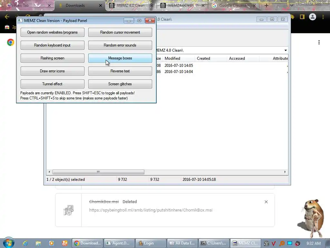This screenshot has width=330, height=248.
Task: Sort 7-Zip list by Accessed column
Action: pyautogui.click(x=243, y=58)
